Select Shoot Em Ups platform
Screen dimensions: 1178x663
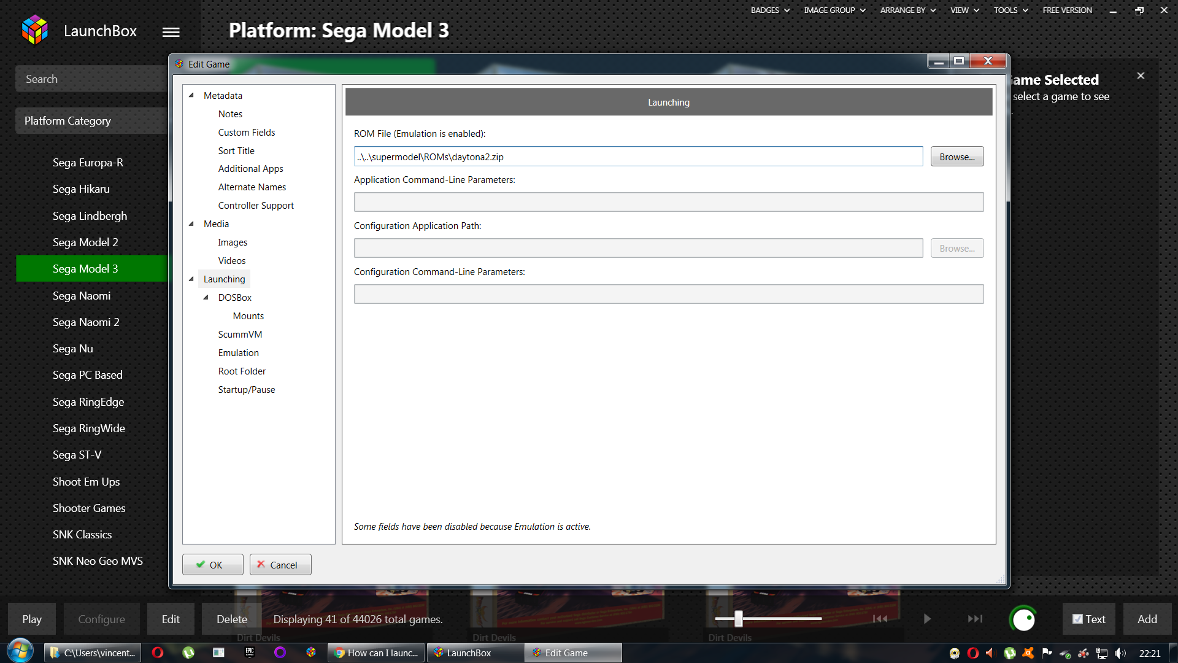[x=86, y=482]
